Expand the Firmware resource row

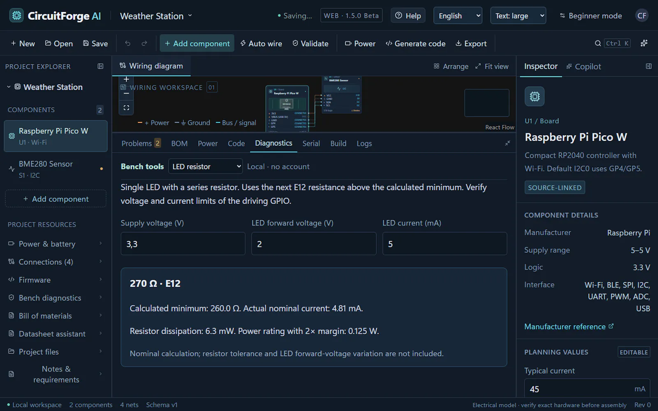(56, 280)
